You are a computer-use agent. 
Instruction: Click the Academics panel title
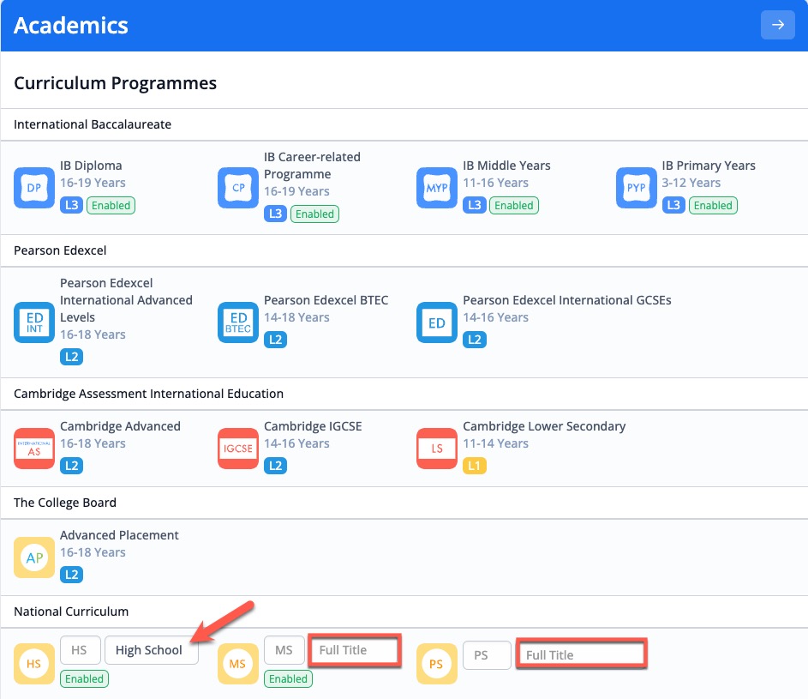[x=70, y=25]
